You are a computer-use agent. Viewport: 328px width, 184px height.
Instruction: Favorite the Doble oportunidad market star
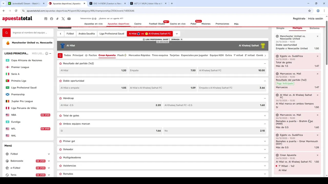click(x=60, y=81)
